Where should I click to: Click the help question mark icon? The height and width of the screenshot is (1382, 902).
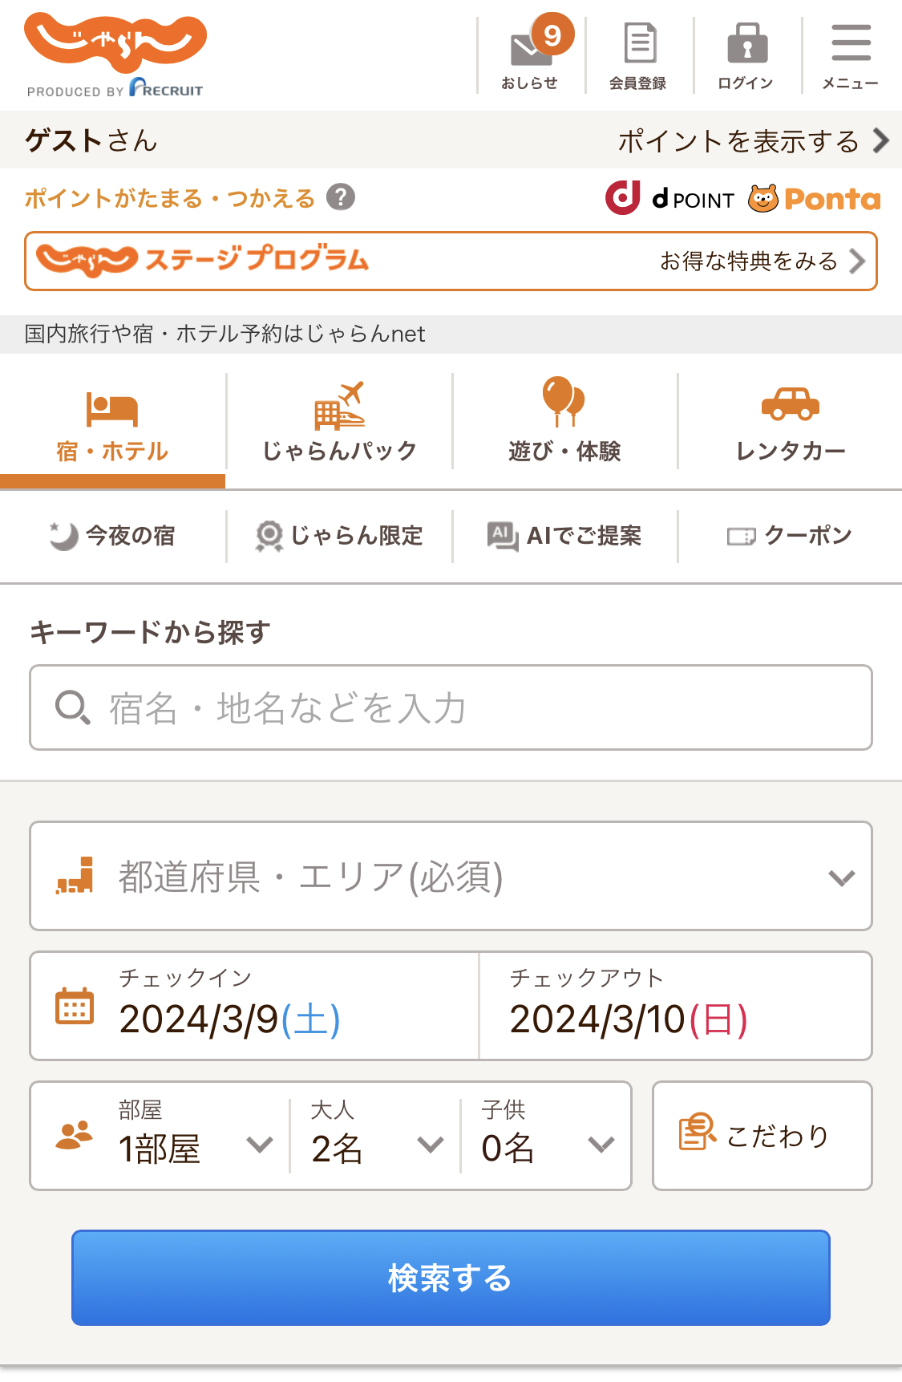pyautogui.click(x=341, y=197)
